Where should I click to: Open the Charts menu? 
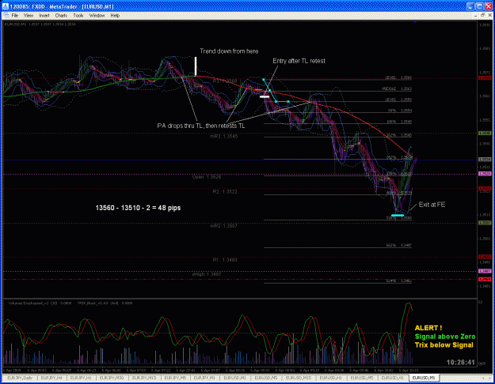tap(61, 16)
